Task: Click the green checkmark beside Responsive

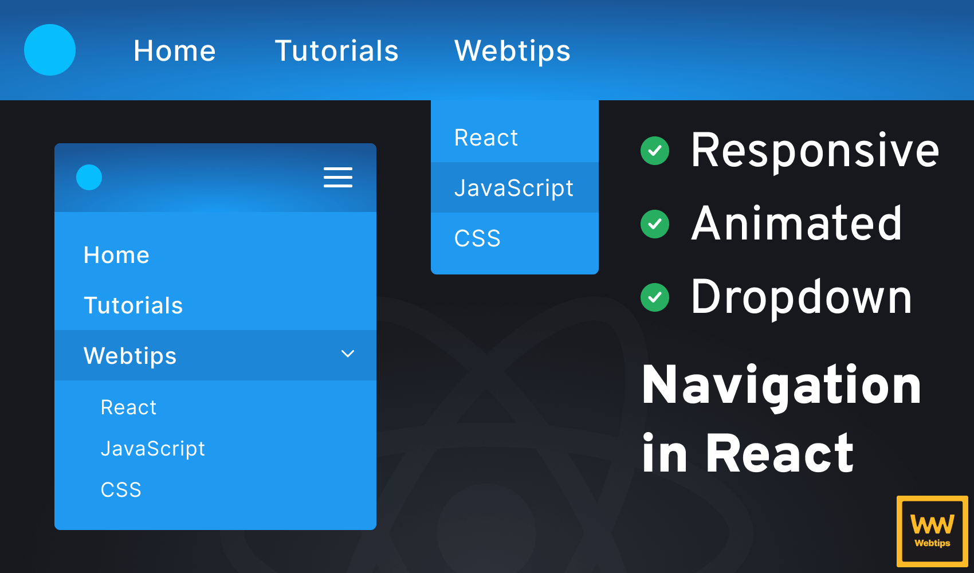Action: [655, 151]
